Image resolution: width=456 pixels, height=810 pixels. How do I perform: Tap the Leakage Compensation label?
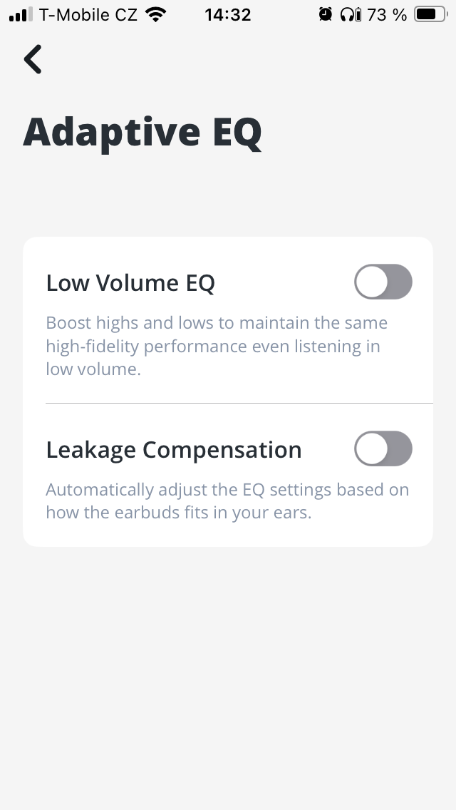(x=174, y=450)
